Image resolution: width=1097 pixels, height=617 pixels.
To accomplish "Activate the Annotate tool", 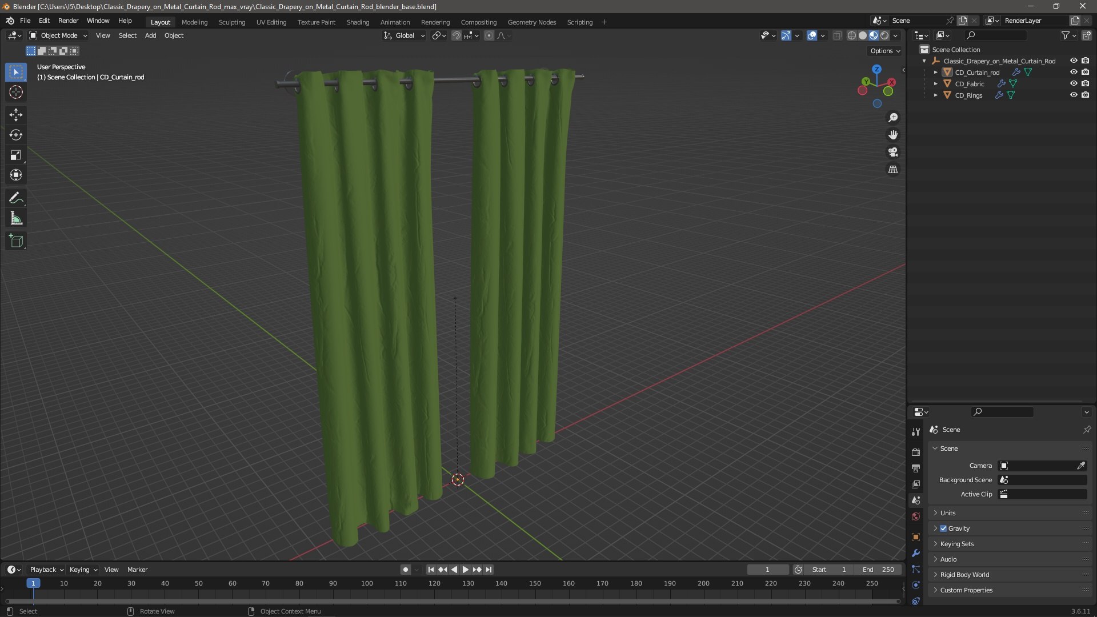I will 15,198.
